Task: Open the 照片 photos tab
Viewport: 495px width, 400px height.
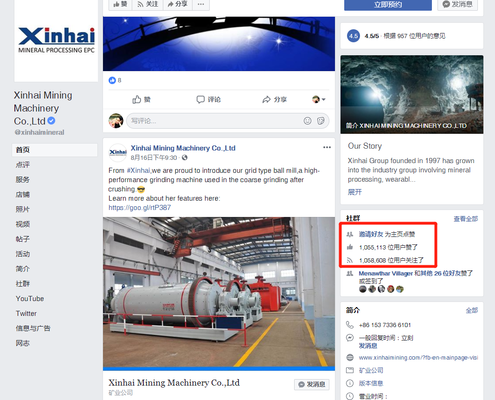Action: [23, 210]
